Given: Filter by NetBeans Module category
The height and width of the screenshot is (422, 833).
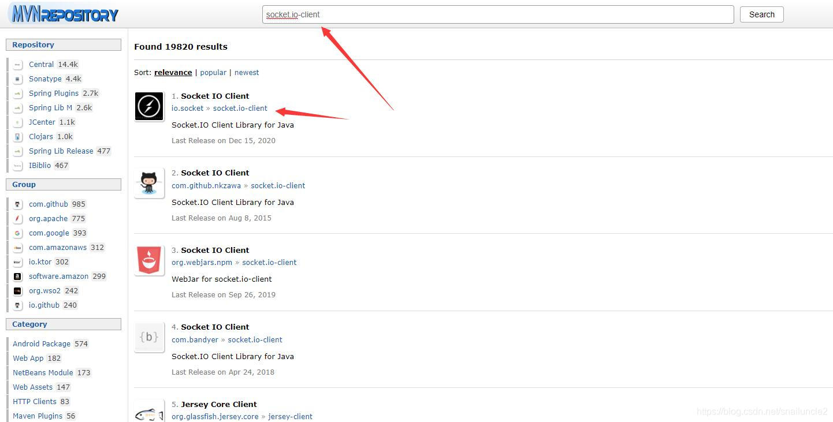Looking at the screenshot, I should point(43,373).
